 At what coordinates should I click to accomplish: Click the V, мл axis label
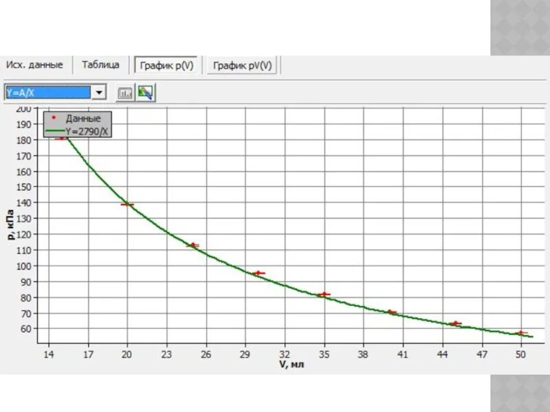point(291,365)
